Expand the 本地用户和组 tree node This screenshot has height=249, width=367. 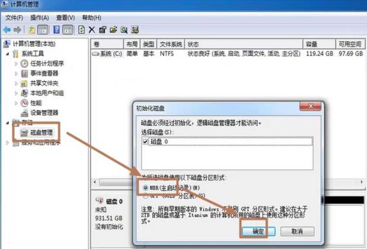(16, 93)
